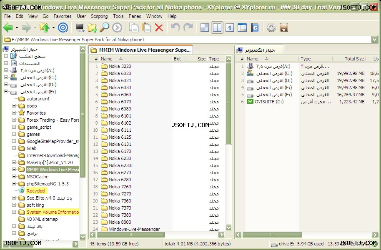Click the file list scroll-down arrow
381x250 pixels.
tap(229, 227)
